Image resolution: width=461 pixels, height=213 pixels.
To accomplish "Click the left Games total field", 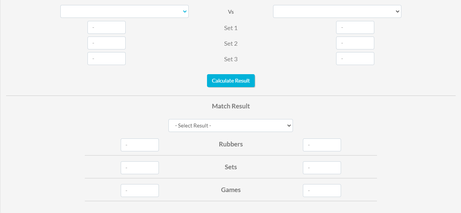I will pyautogui.click(x=140, y=191).
